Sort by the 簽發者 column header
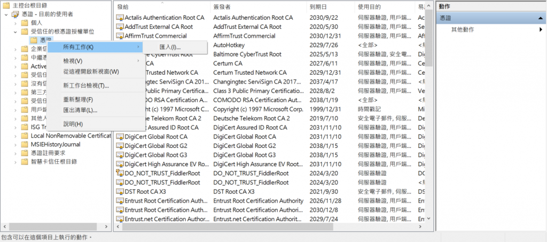This screenshot has height=242, width=547. click(x=259, y=7)
